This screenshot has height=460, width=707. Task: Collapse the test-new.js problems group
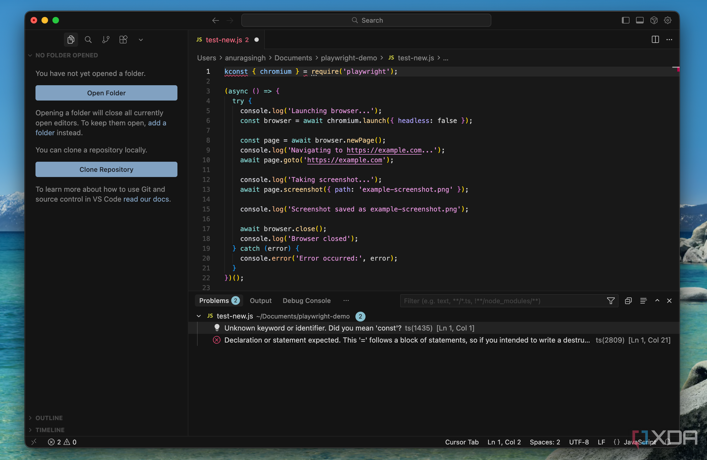(199, 316)
